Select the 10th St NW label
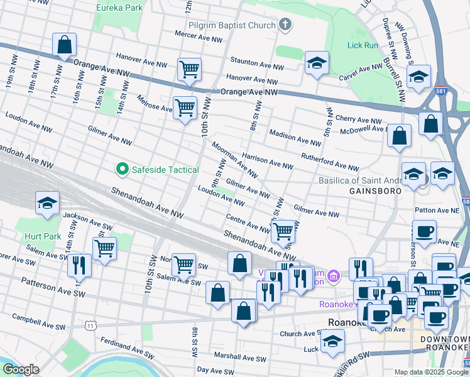Image resolution: width=470 pixels, height=377 pixels. pos(206,117)
